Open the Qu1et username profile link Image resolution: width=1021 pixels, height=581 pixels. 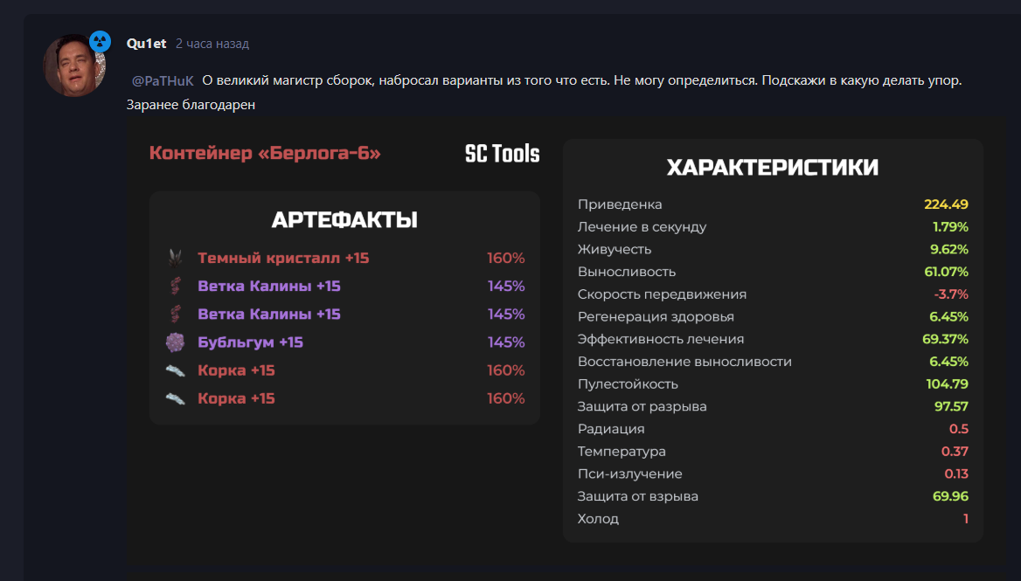147,44
